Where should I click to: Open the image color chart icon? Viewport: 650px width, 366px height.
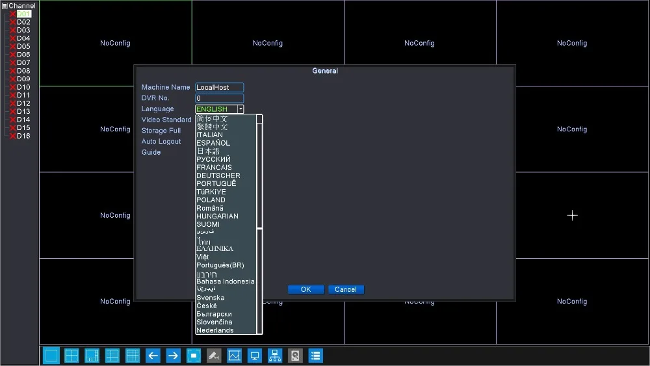(x=234, y=356)
